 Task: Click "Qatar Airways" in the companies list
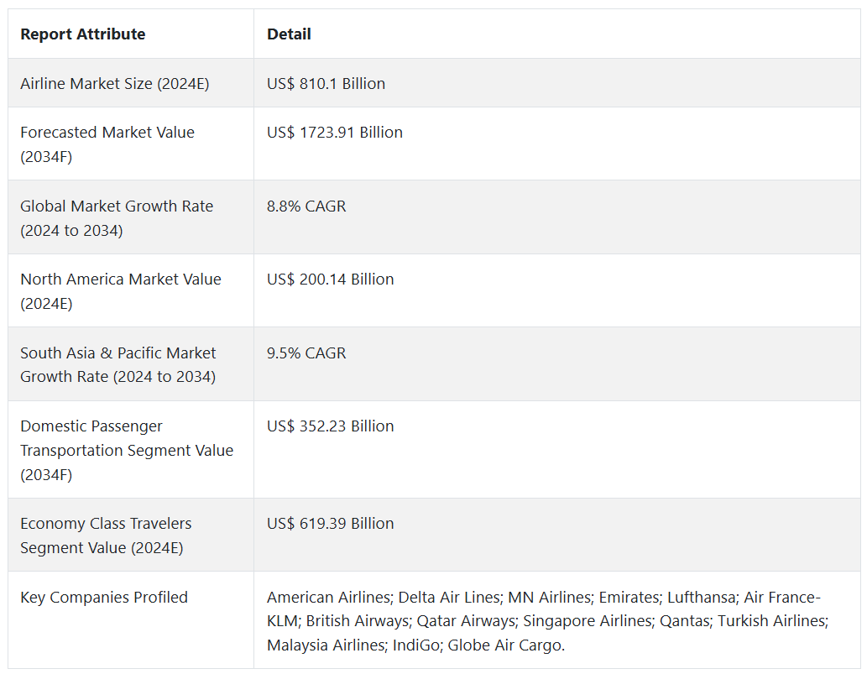click(465, 622)
